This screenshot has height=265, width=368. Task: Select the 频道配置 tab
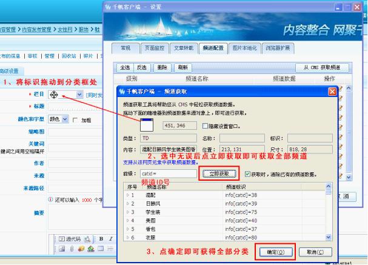point(213,48)
